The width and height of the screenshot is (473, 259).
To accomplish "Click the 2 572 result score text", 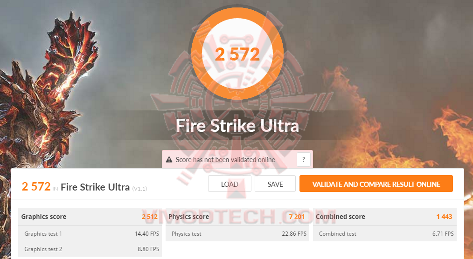I will [36, 187].
